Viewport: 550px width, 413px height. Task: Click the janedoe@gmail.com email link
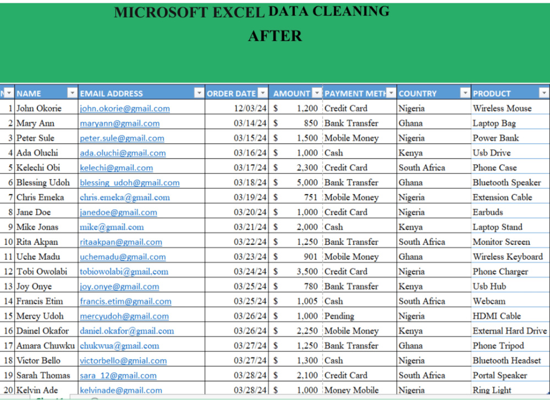(x=119, y=213)
